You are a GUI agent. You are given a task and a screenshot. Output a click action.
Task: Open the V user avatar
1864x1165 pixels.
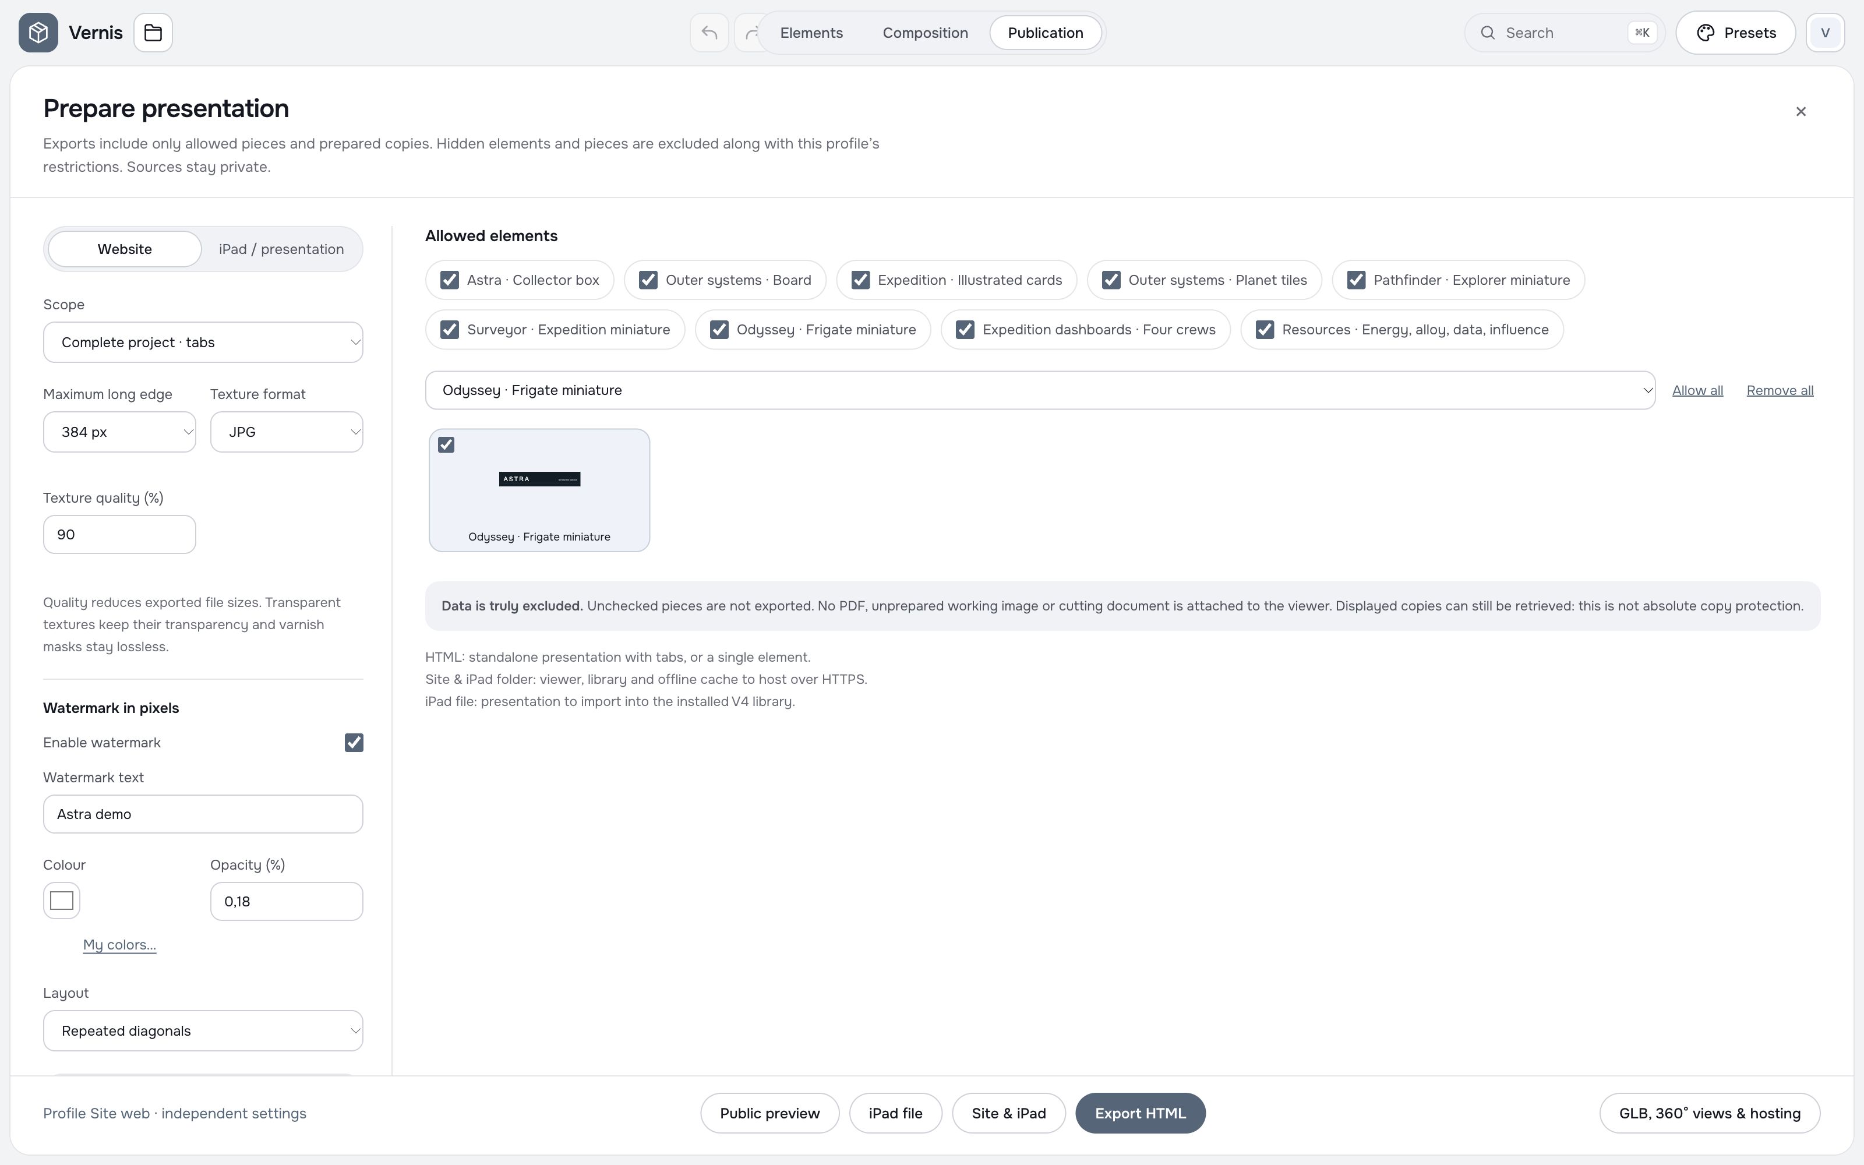point(1826,33)
